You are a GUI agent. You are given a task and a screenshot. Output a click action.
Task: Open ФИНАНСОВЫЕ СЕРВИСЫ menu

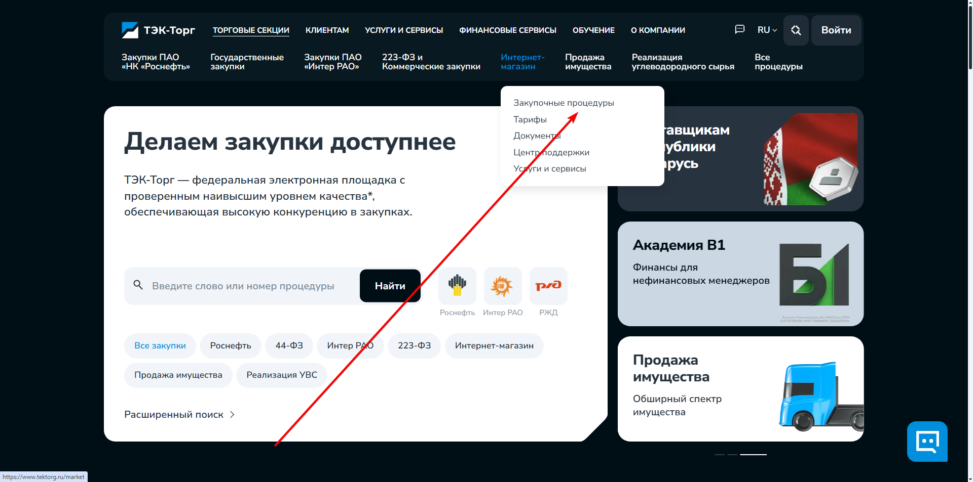point(508,30)
